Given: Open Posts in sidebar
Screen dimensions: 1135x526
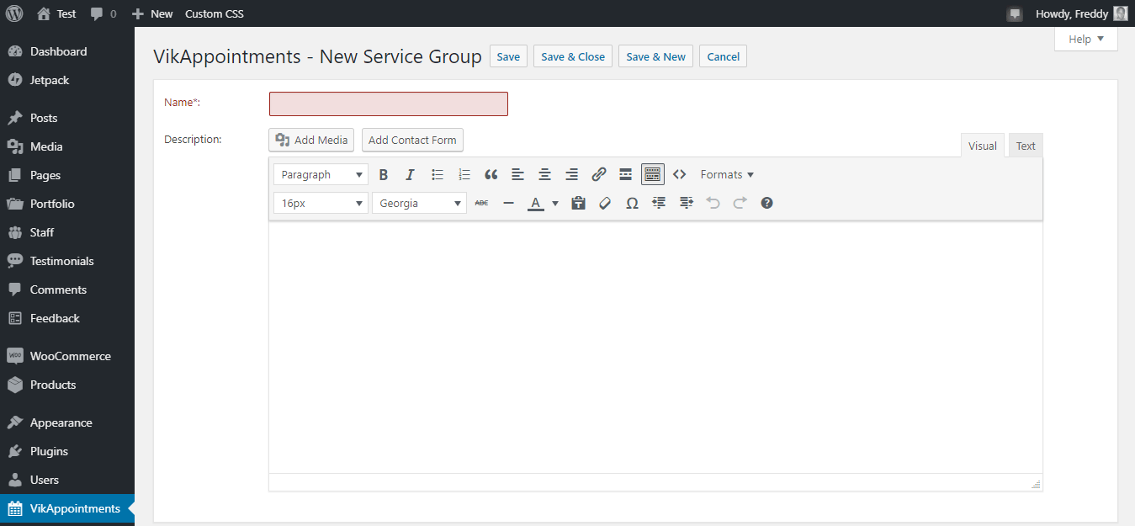Looking at the screenshot, I should pos(67,118).
